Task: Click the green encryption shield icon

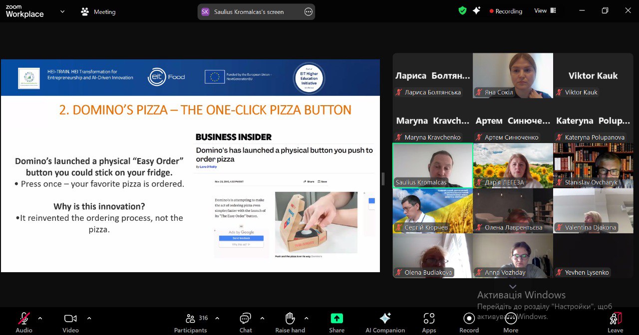Action: pyautogui.click(x=463, y=10)
